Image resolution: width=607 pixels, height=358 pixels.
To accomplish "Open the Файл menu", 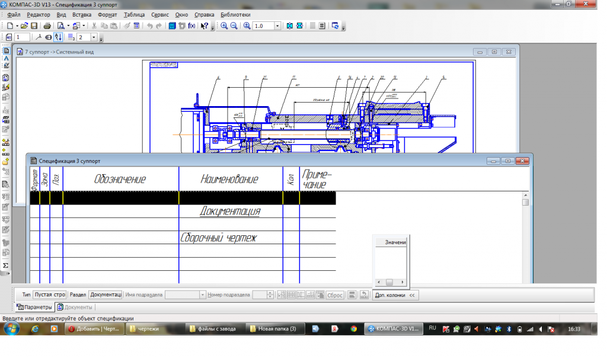I will click(x=14, y=15).
